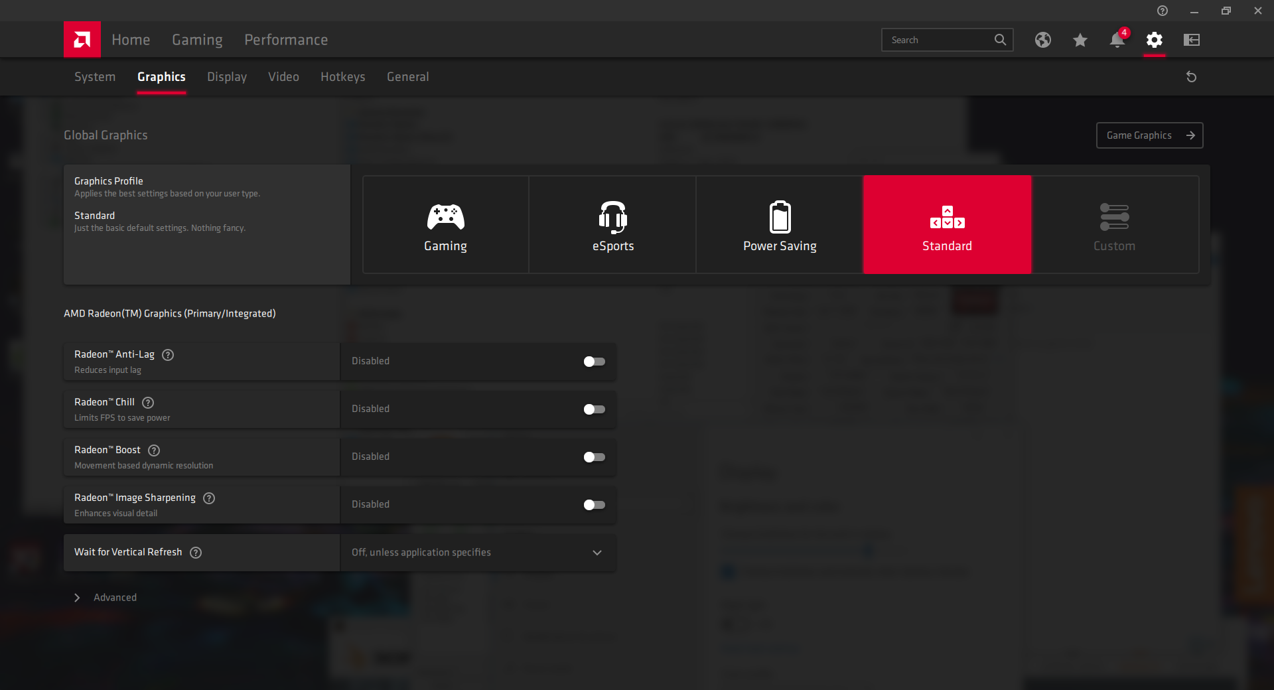Click 'Just the basic default settings' text
1274x690 pixels.
click(160, 228)
